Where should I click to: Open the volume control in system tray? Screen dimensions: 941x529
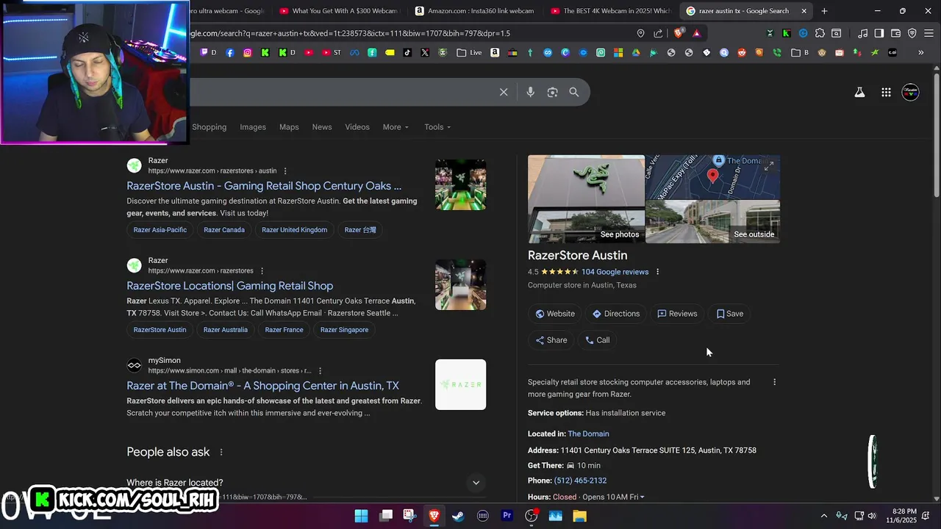click(x=872, y=516)
